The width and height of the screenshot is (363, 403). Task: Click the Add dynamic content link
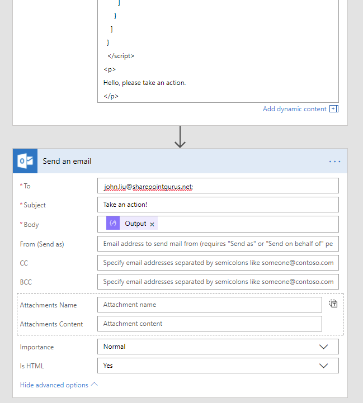click(295, 109)
